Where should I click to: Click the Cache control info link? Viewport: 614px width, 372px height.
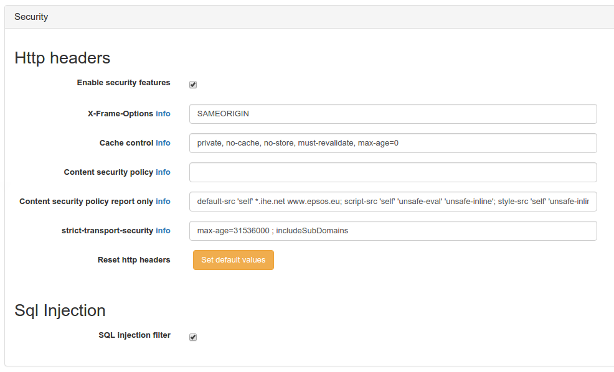click(x=163, y=143)
